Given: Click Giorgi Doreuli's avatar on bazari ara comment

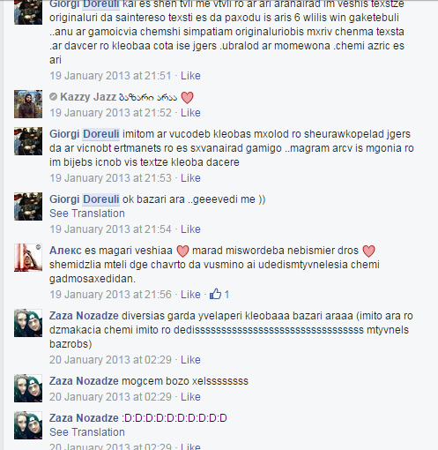Looking at the screenshot, I should pyautogui.click(x=28, y=206).
